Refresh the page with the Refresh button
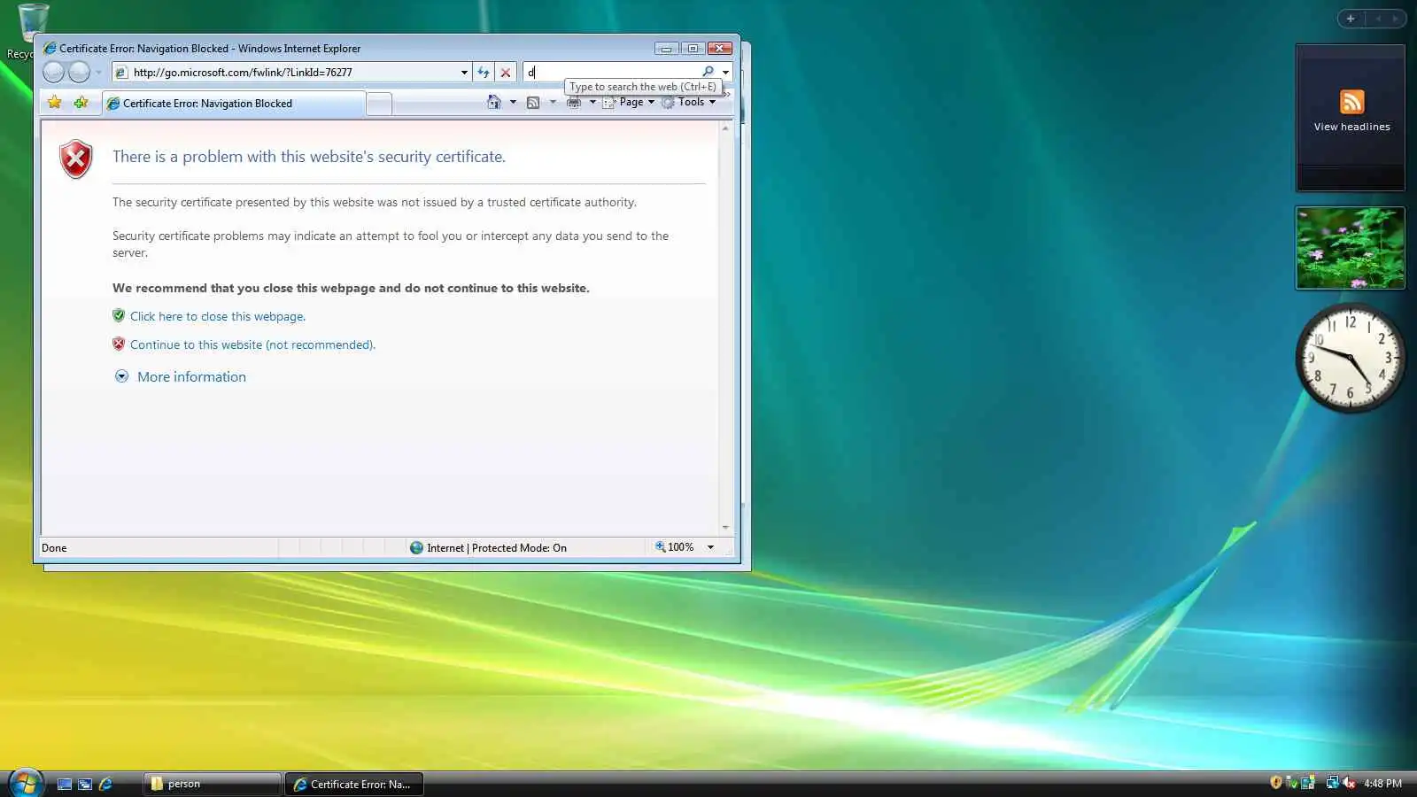 coord(484,73)
